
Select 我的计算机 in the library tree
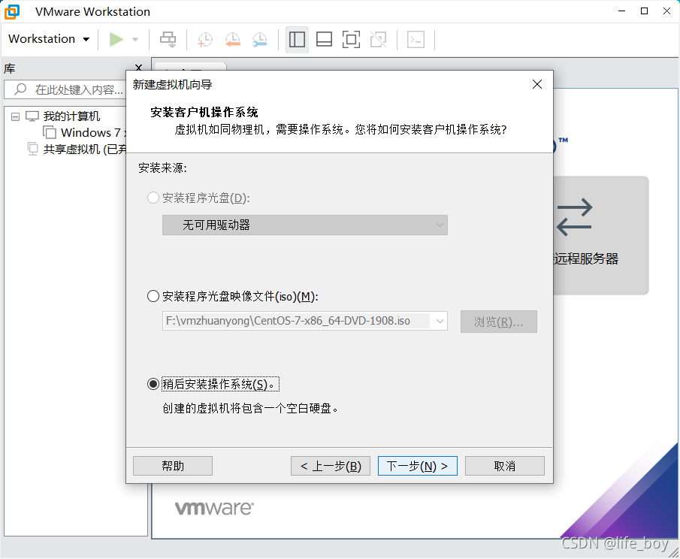point(71,116)
